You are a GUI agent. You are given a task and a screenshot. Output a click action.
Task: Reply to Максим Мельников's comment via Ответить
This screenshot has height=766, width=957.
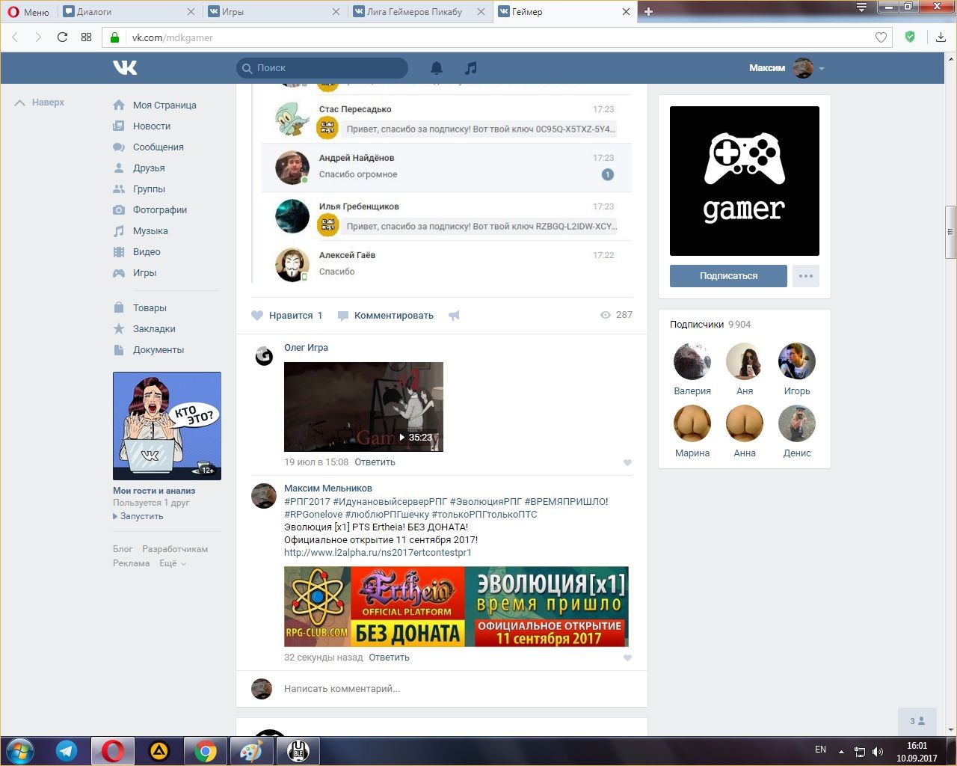pos(389,658)
